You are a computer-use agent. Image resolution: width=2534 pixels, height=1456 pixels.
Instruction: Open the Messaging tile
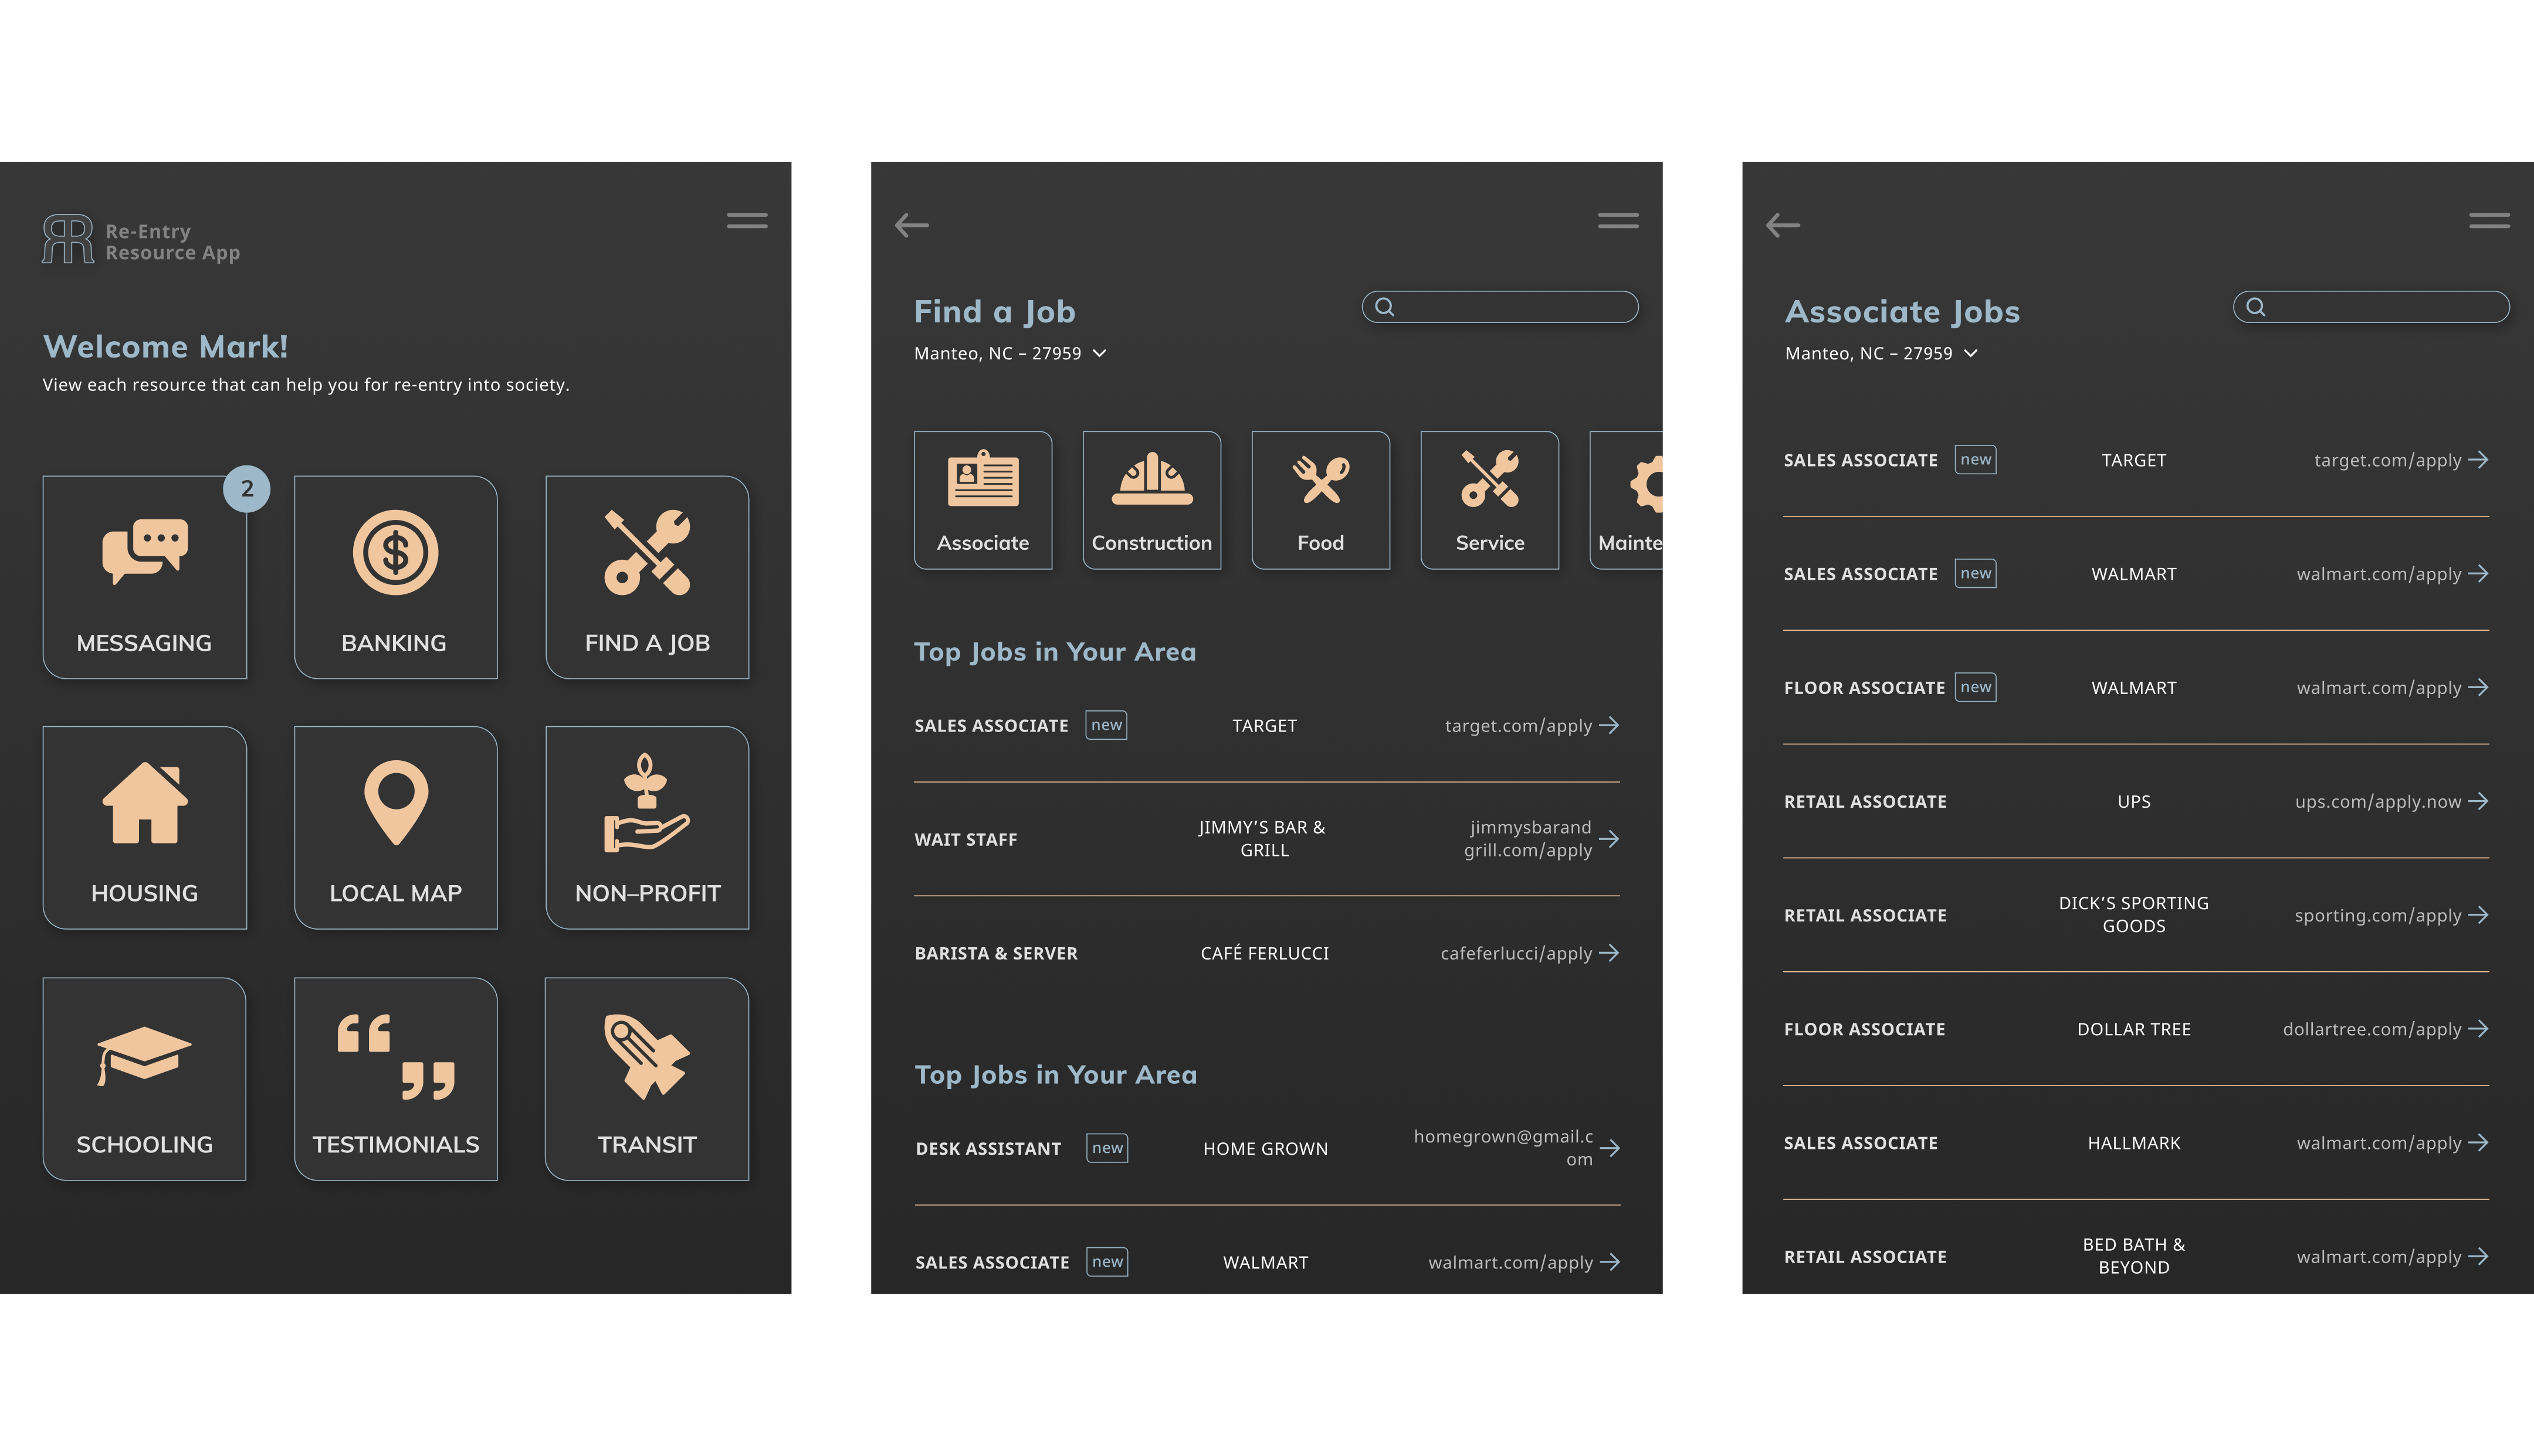coord(144,577)
